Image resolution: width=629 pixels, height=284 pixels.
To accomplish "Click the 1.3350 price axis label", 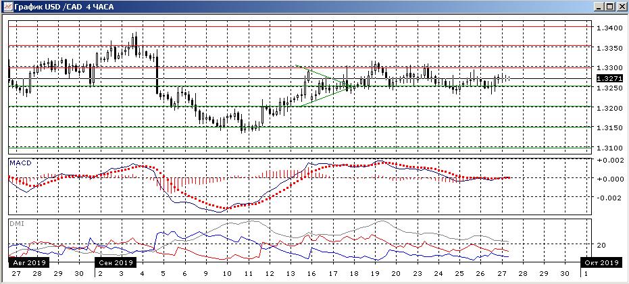I will pyautogui.click(x=608, y=48).
